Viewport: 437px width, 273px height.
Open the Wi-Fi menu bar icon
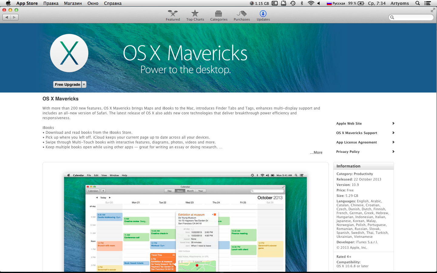coord(311,3)
